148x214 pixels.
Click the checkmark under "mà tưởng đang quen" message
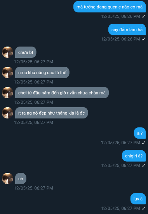143,16
